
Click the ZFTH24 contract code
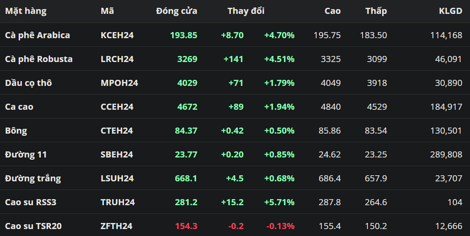click(x=117, y=226)
